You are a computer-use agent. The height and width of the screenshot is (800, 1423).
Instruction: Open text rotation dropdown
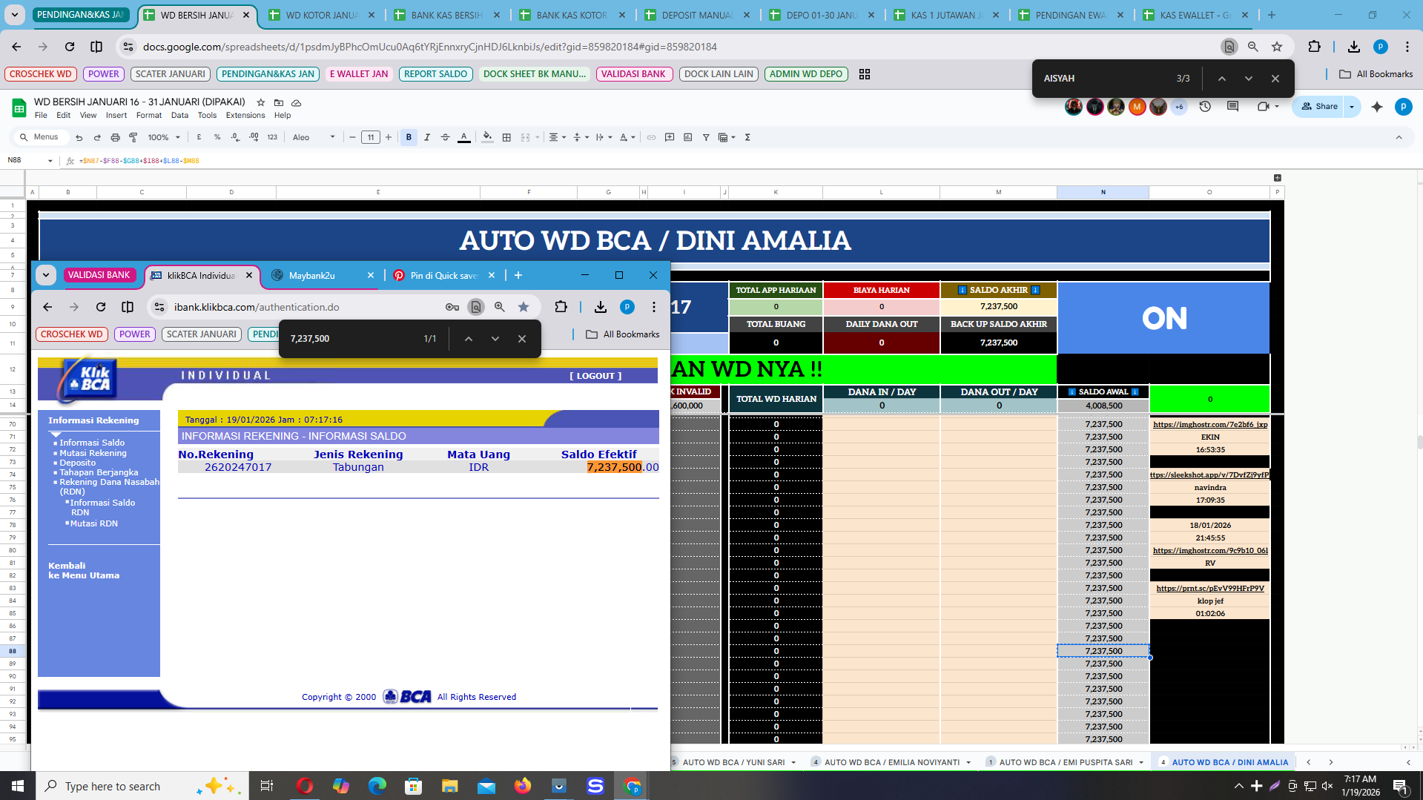tap(627, 137)
